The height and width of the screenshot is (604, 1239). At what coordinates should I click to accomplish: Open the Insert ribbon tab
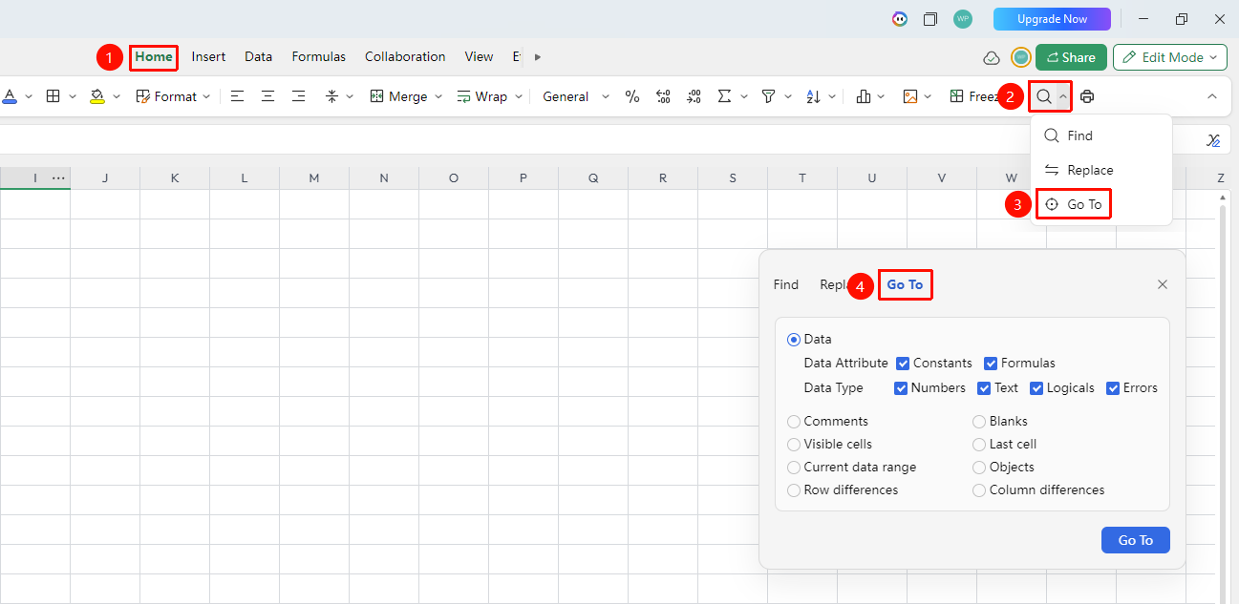[x=208, y=56]
